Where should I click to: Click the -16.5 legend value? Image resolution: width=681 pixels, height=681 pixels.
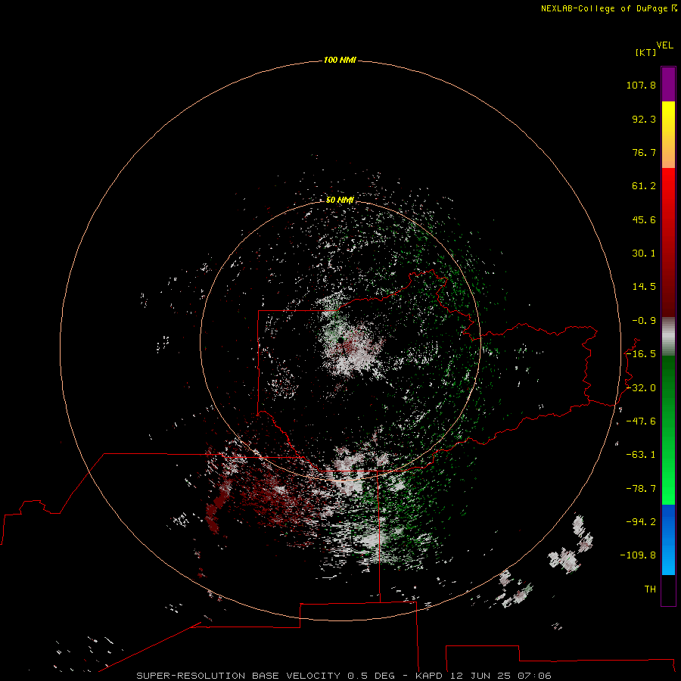[x=641, y=354]
